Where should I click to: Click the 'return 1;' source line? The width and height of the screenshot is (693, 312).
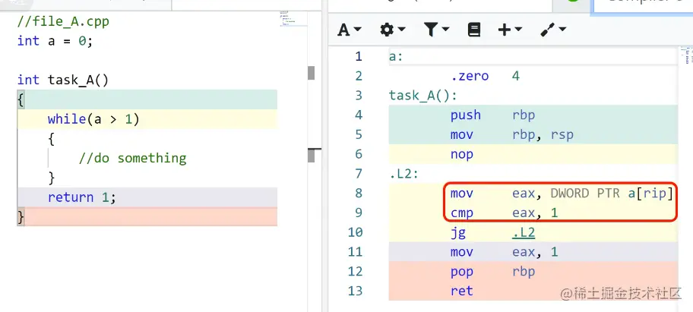click(82, 197)
